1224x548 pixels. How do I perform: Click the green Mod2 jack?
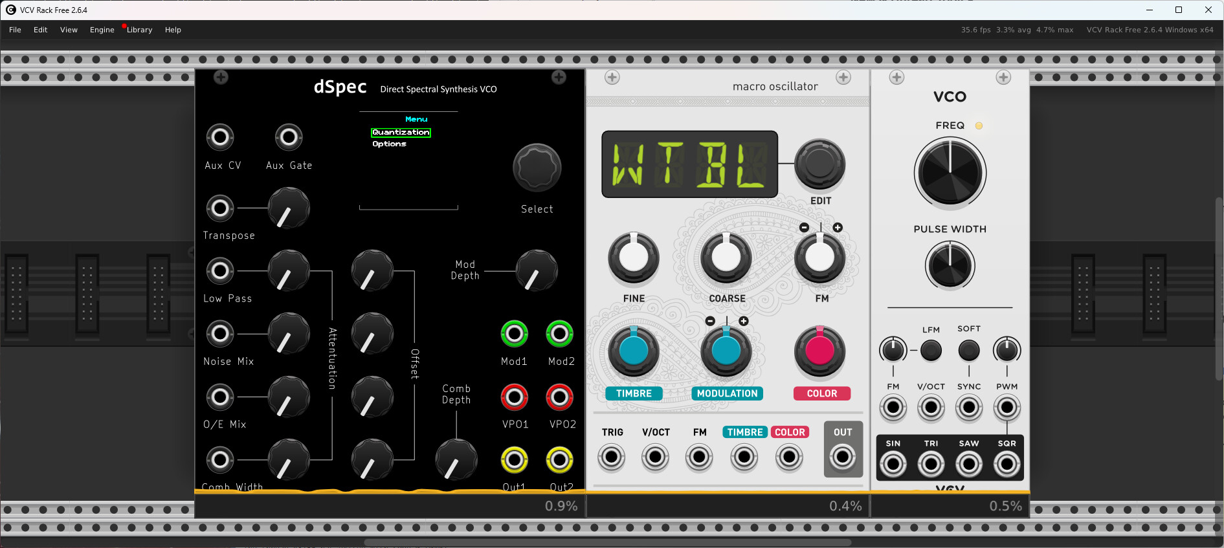(560, 334)
